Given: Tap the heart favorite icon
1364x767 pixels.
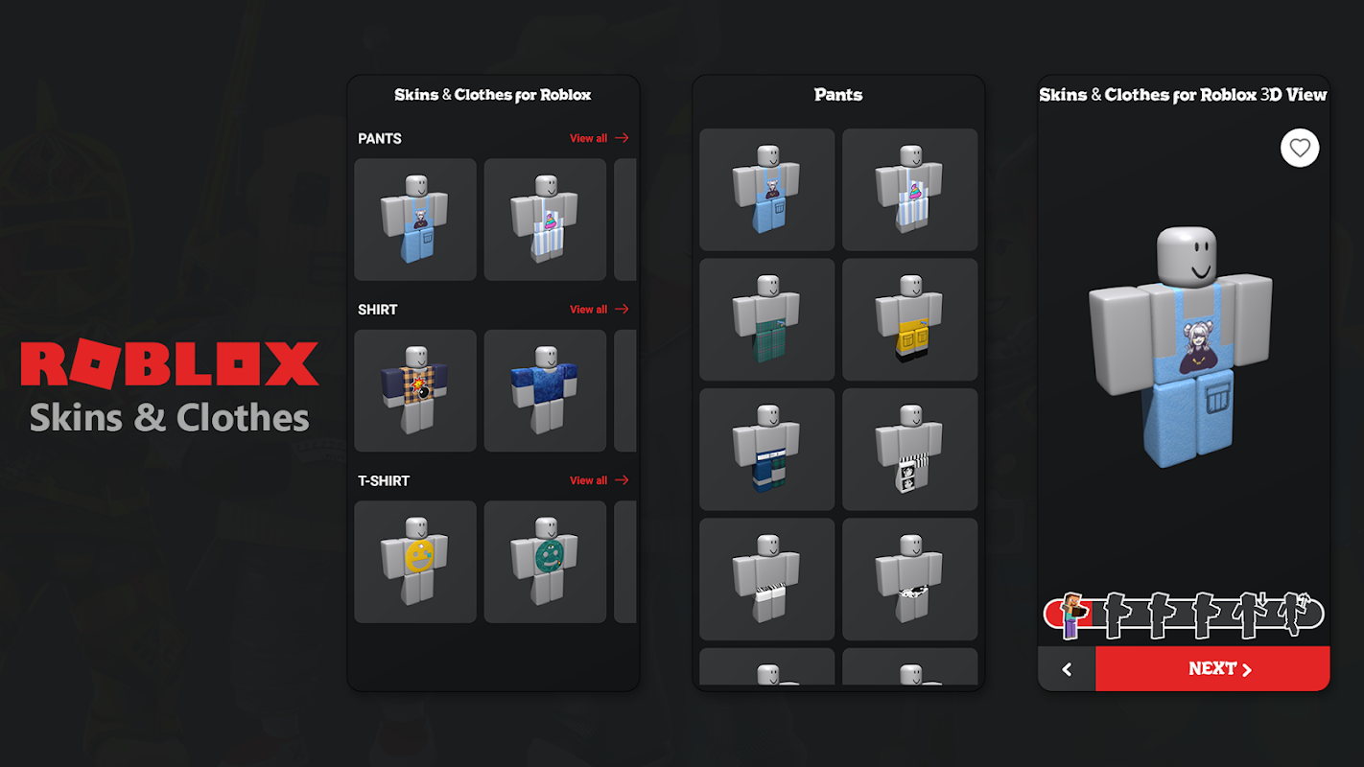Looking at the screenshot, I should point(1299,148).
